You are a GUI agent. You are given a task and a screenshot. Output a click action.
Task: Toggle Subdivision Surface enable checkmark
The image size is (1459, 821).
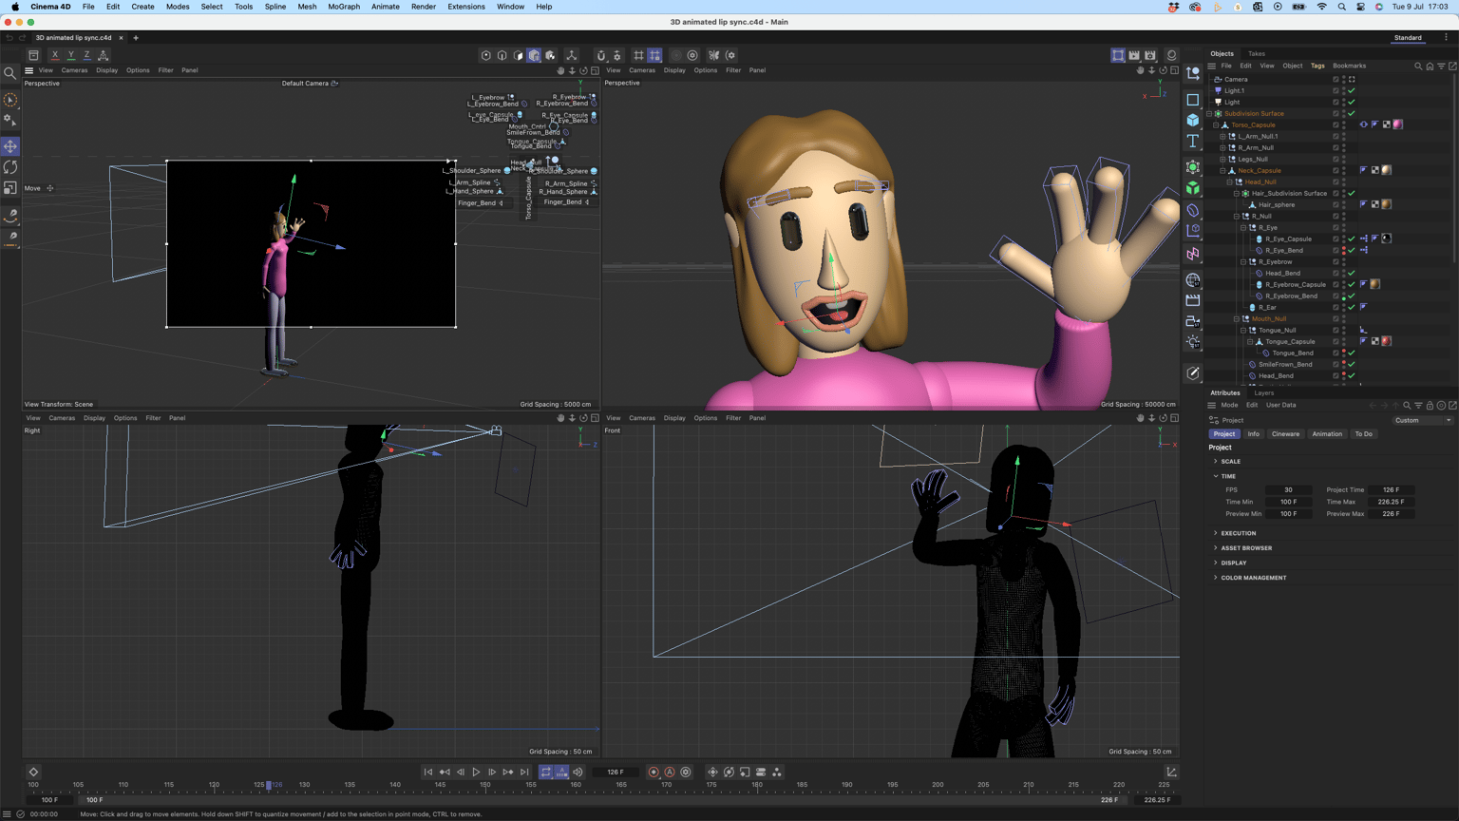(x=1352, y=113)
